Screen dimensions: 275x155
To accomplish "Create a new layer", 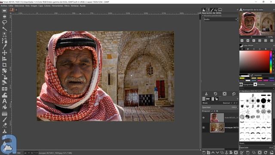I will coord(204,152).
